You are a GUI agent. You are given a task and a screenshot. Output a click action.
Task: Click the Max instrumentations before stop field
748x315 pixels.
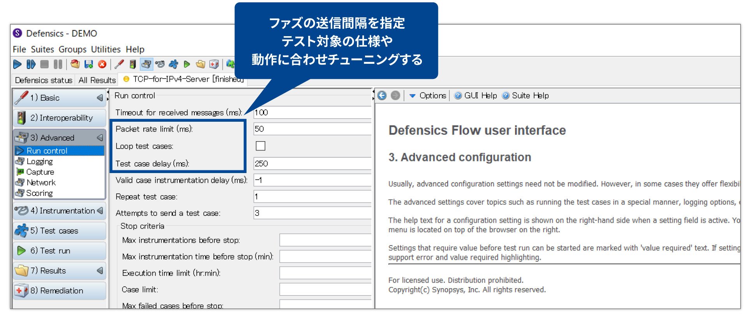(x=326, y=240)
